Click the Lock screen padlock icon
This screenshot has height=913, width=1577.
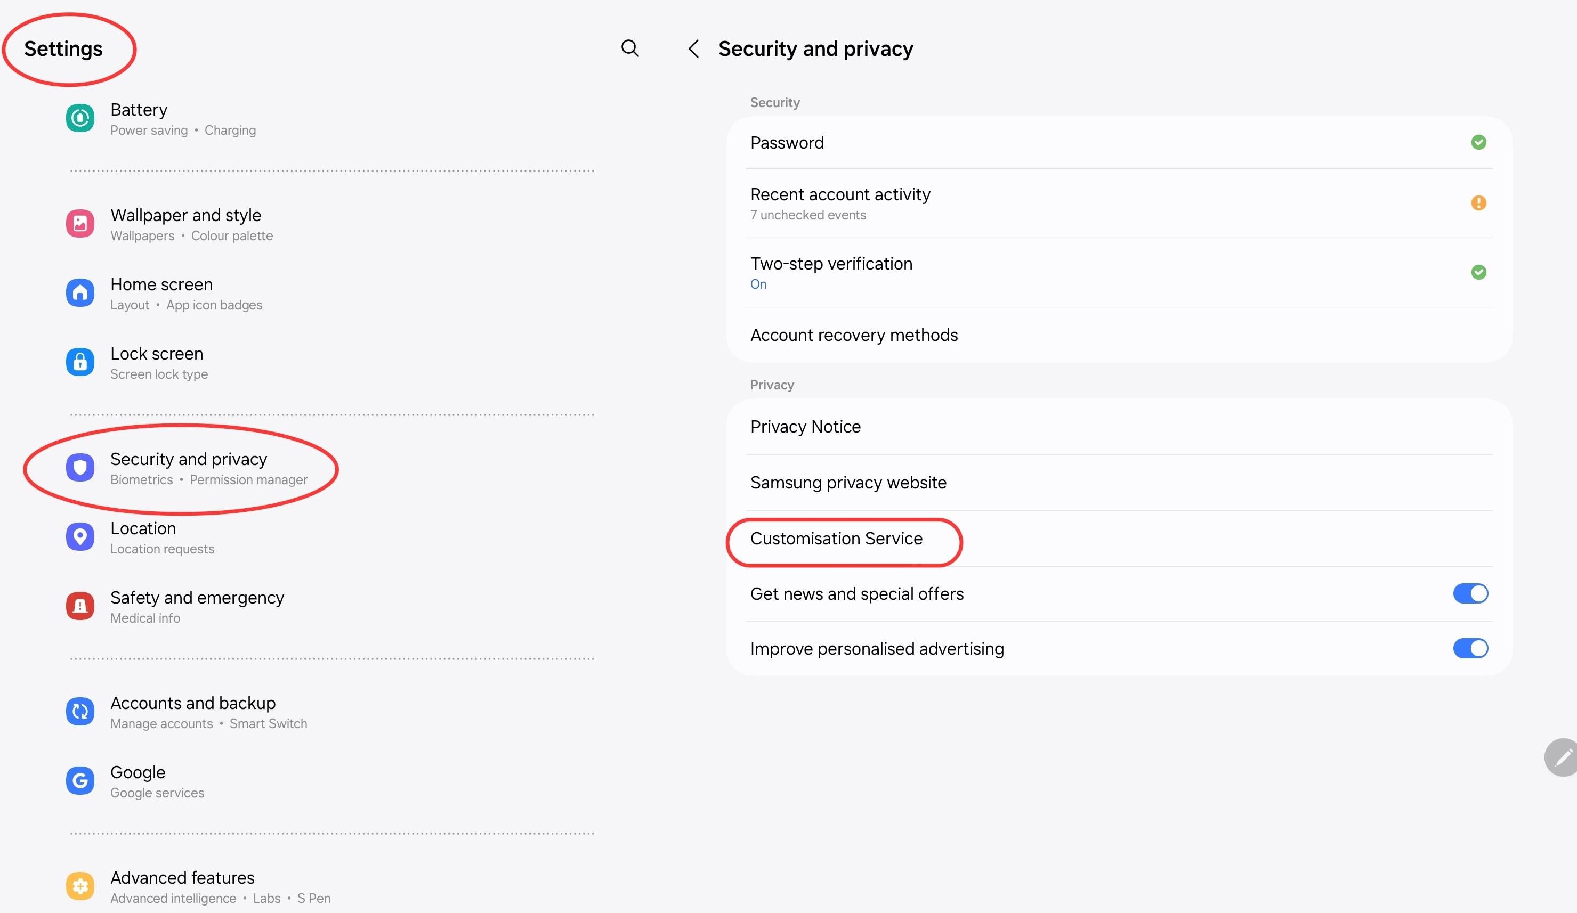click(79, 362)
